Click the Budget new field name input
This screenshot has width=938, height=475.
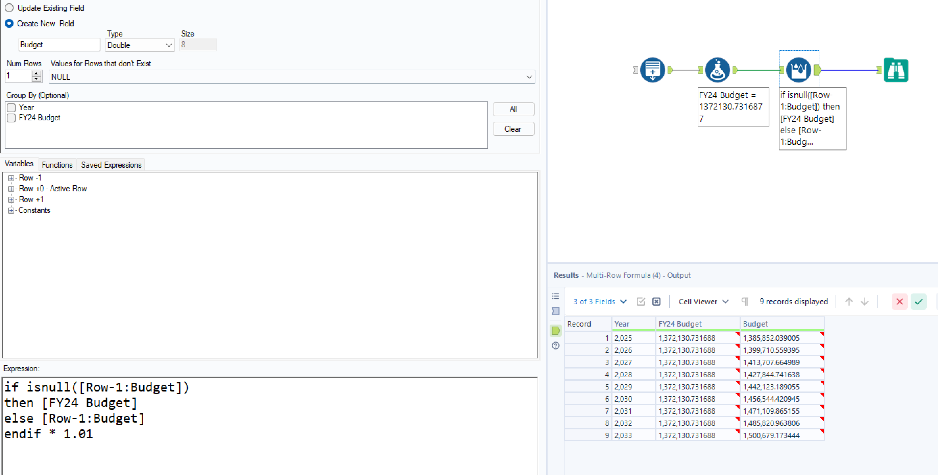59,45
